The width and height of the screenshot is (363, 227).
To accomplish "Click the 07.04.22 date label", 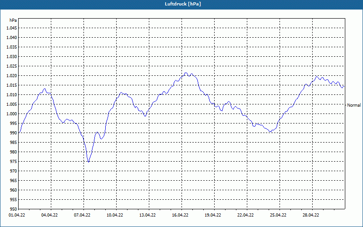I will 82,215.
